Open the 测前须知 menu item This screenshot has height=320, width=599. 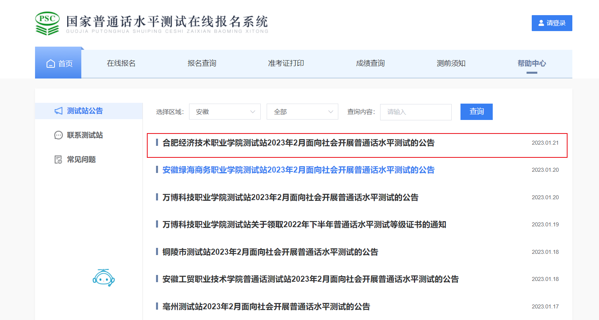451,63
